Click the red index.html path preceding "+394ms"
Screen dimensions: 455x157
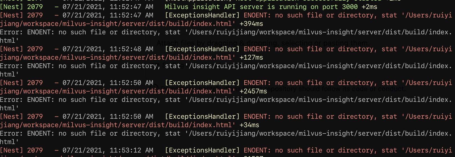pyautogui.click(x=118, y=24)
